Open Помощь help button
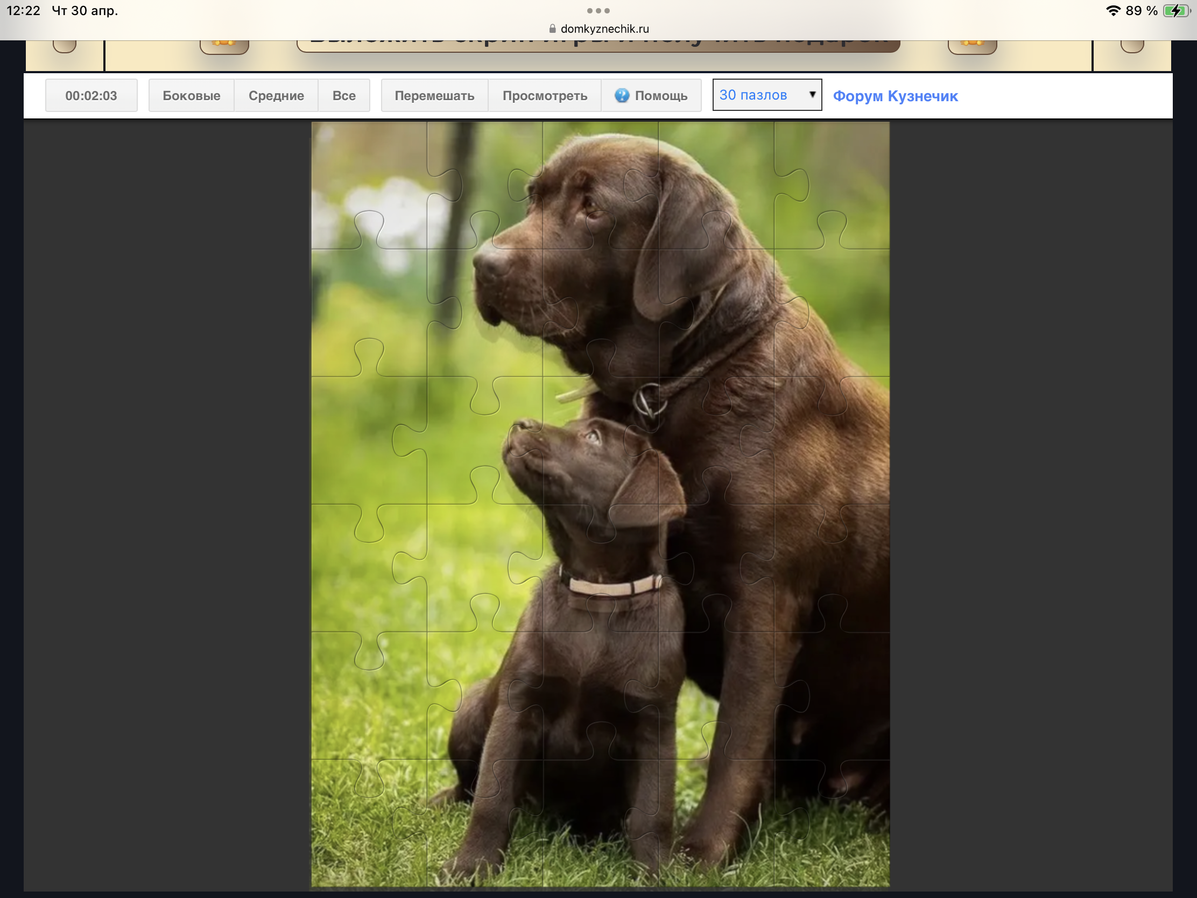 coord(660,96)
